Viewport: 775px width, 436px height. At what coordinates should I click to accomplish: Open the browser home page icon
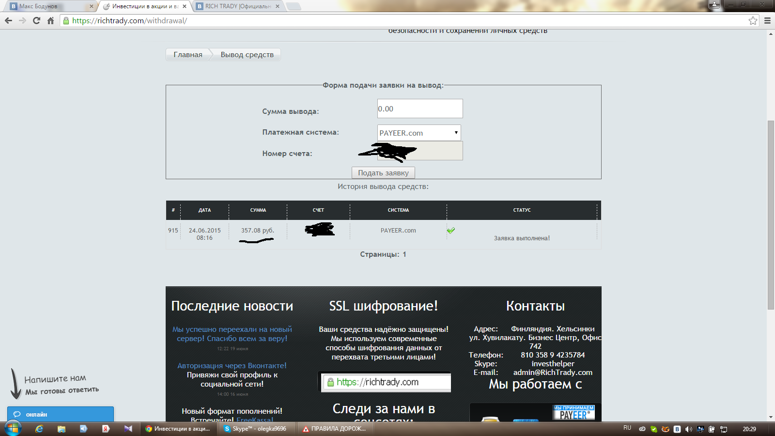click(50, 20)
